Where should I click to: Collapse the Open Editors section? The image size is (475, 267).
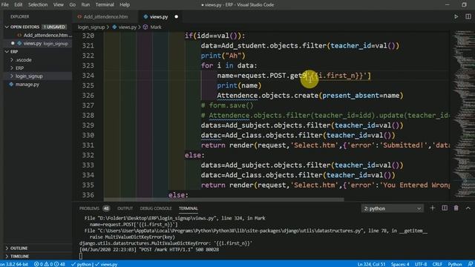point(7,27)
